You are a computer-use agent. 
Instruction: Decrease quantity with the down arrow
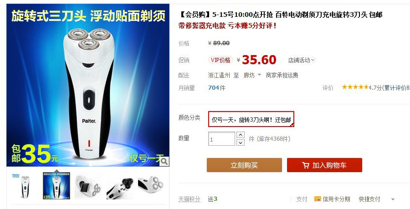point(240,143)
